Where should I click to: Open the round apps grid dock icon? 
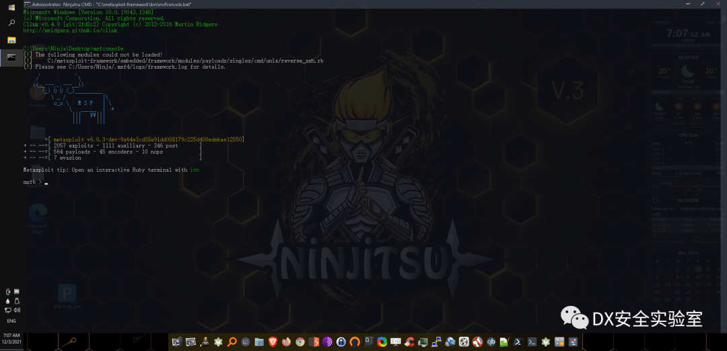(x=245, y=342)
